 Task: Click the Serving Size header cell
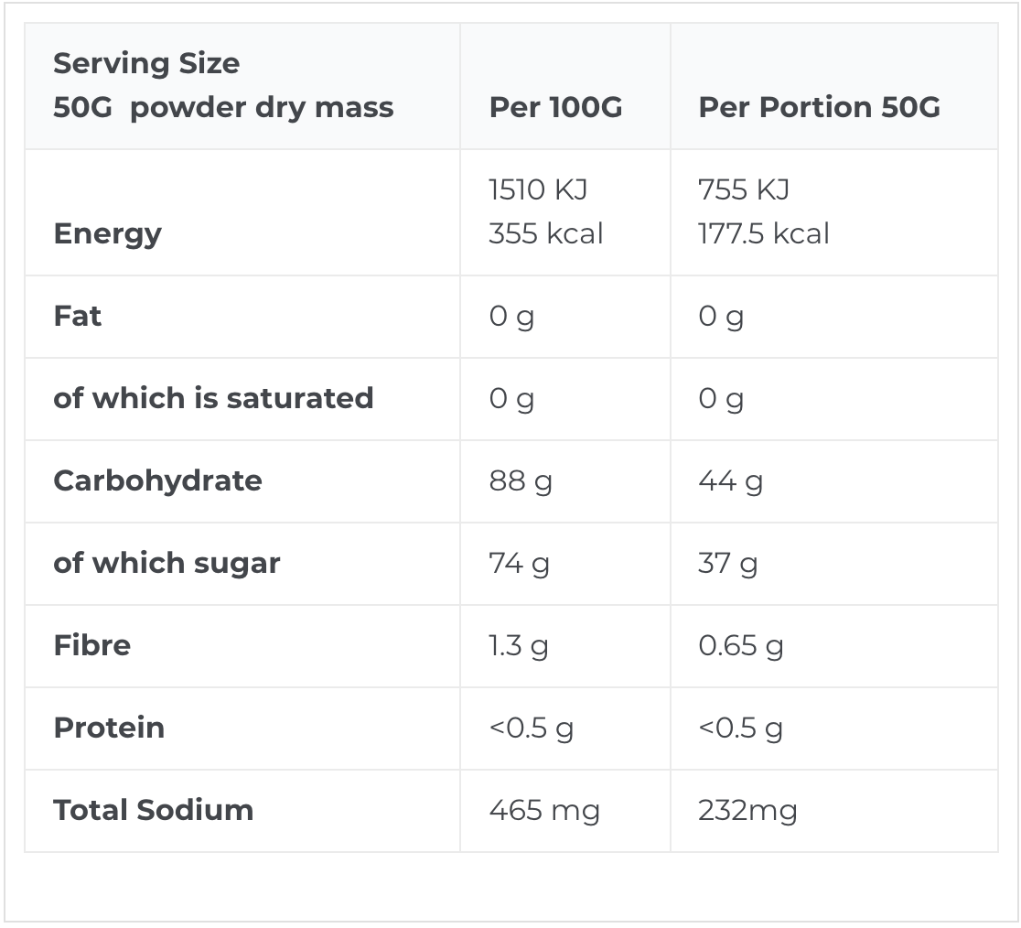[x=223, y=85]
